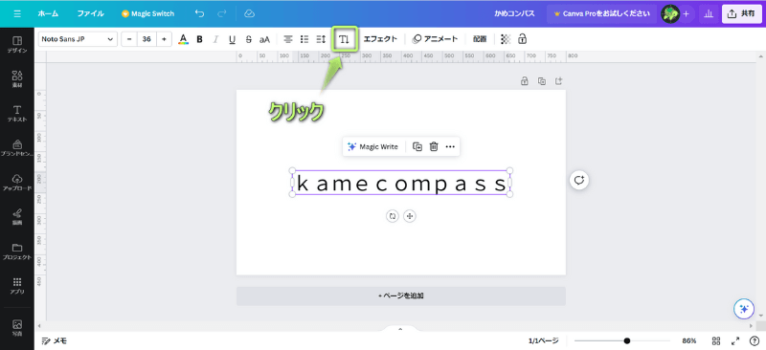Toggle italic formatting
Screen dimensions: 766x350
(216, 39)
